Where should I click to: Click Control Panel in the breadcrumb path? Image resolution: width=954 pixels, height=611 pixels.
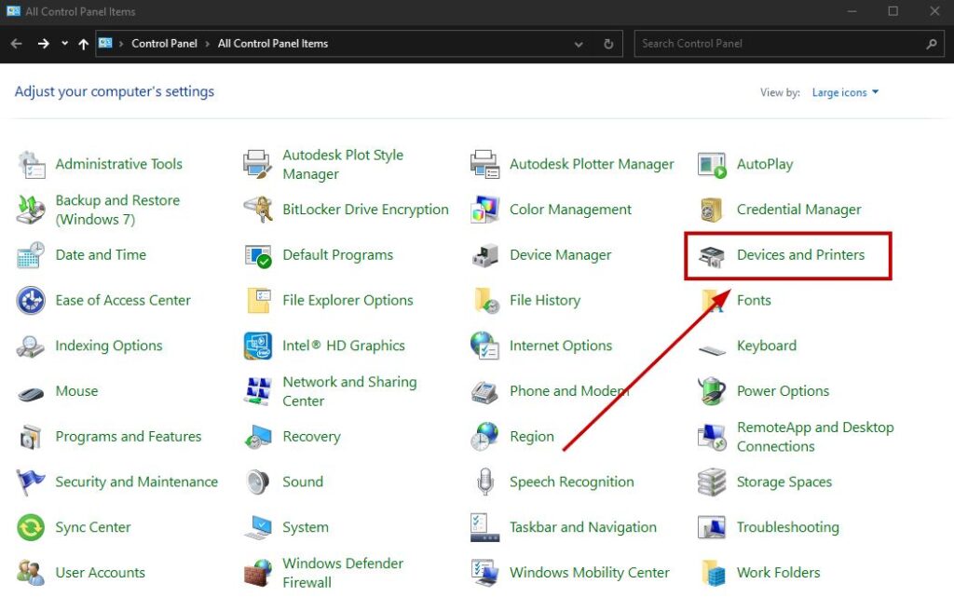[x=164, y=44]
